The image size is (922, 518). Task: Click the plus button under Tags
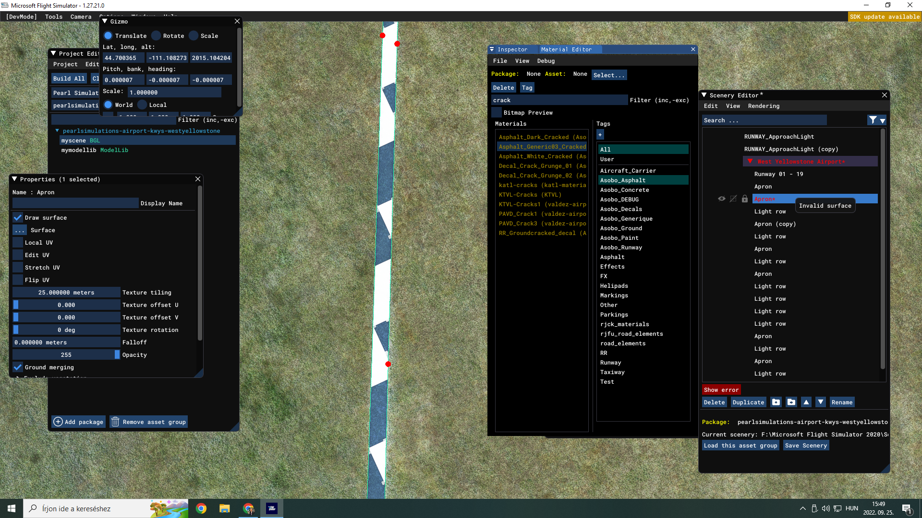tap(600, 135)
